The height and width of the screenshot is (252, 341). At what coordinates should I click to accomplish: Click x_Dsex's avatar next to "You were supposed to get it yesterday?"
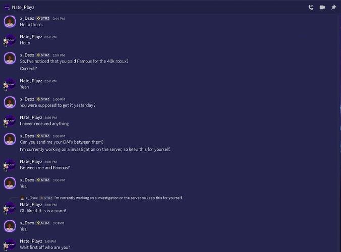[x=9, y=102]
